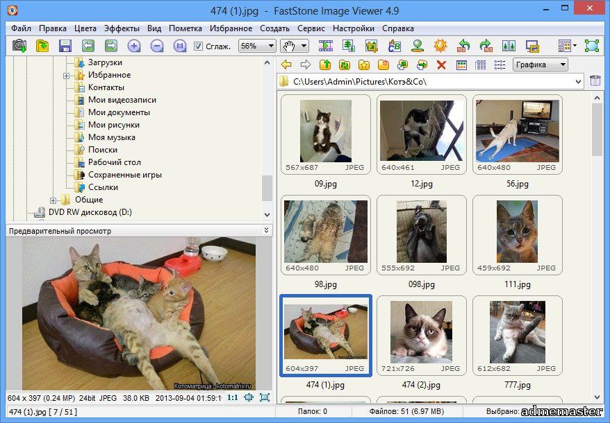Screen dimensions: 610x423
Task: Open the Draw board text icon
Action: (x=395, y=46)
